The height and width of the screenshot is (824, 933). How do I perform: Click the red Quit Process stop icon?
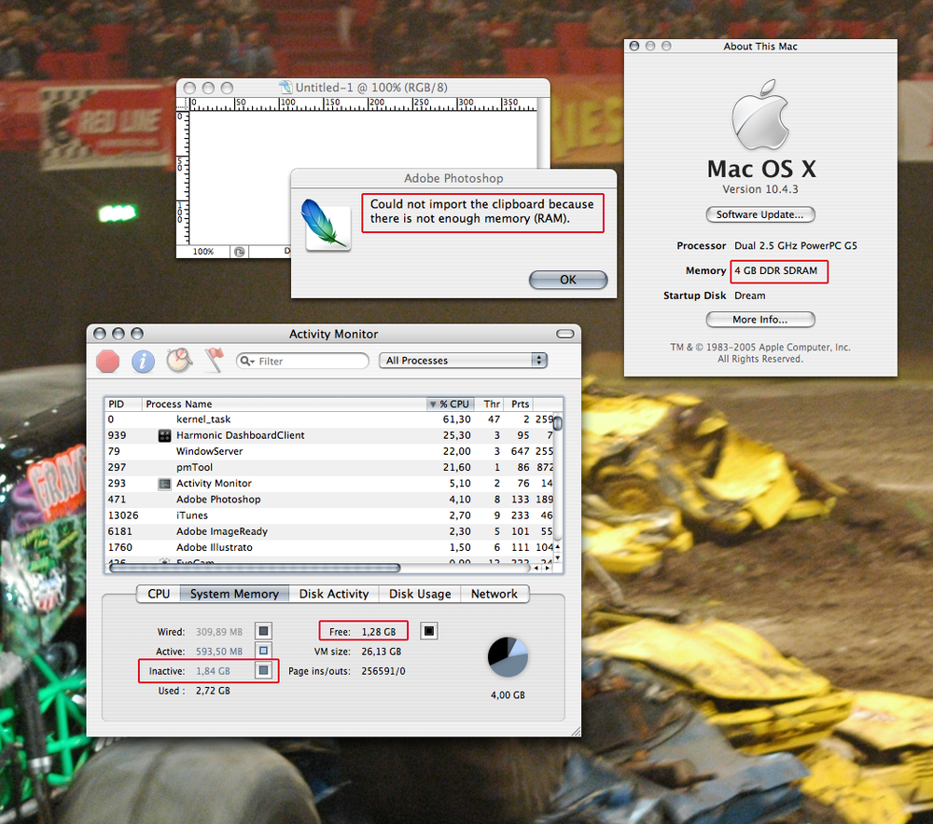coord(108,361)
